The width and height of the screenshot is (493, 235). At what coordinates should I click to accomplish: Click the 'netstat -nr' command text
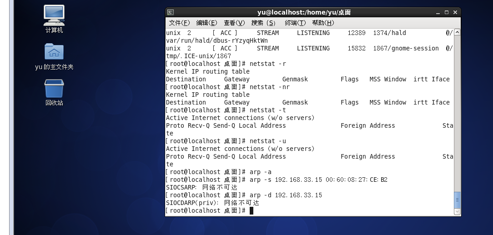[x=270, y=87]
